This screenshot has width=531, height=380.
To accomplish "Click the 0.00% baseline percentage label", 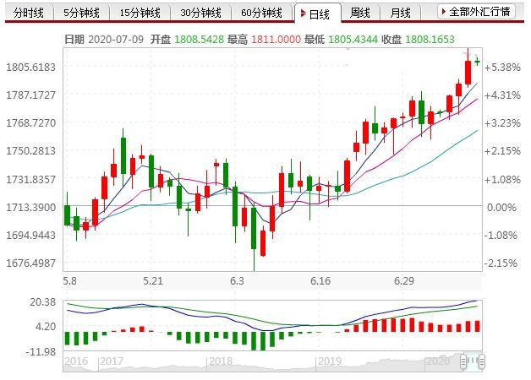I will [501, 207].
